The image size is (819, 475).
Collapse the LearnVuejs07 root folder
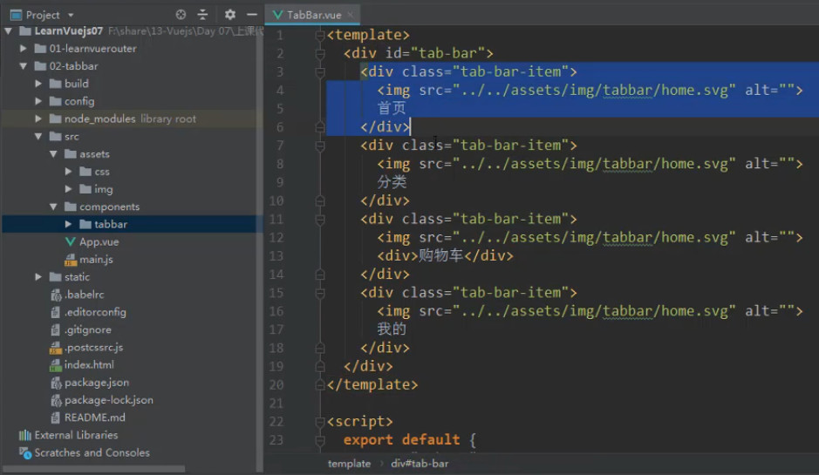pos(8,31)
